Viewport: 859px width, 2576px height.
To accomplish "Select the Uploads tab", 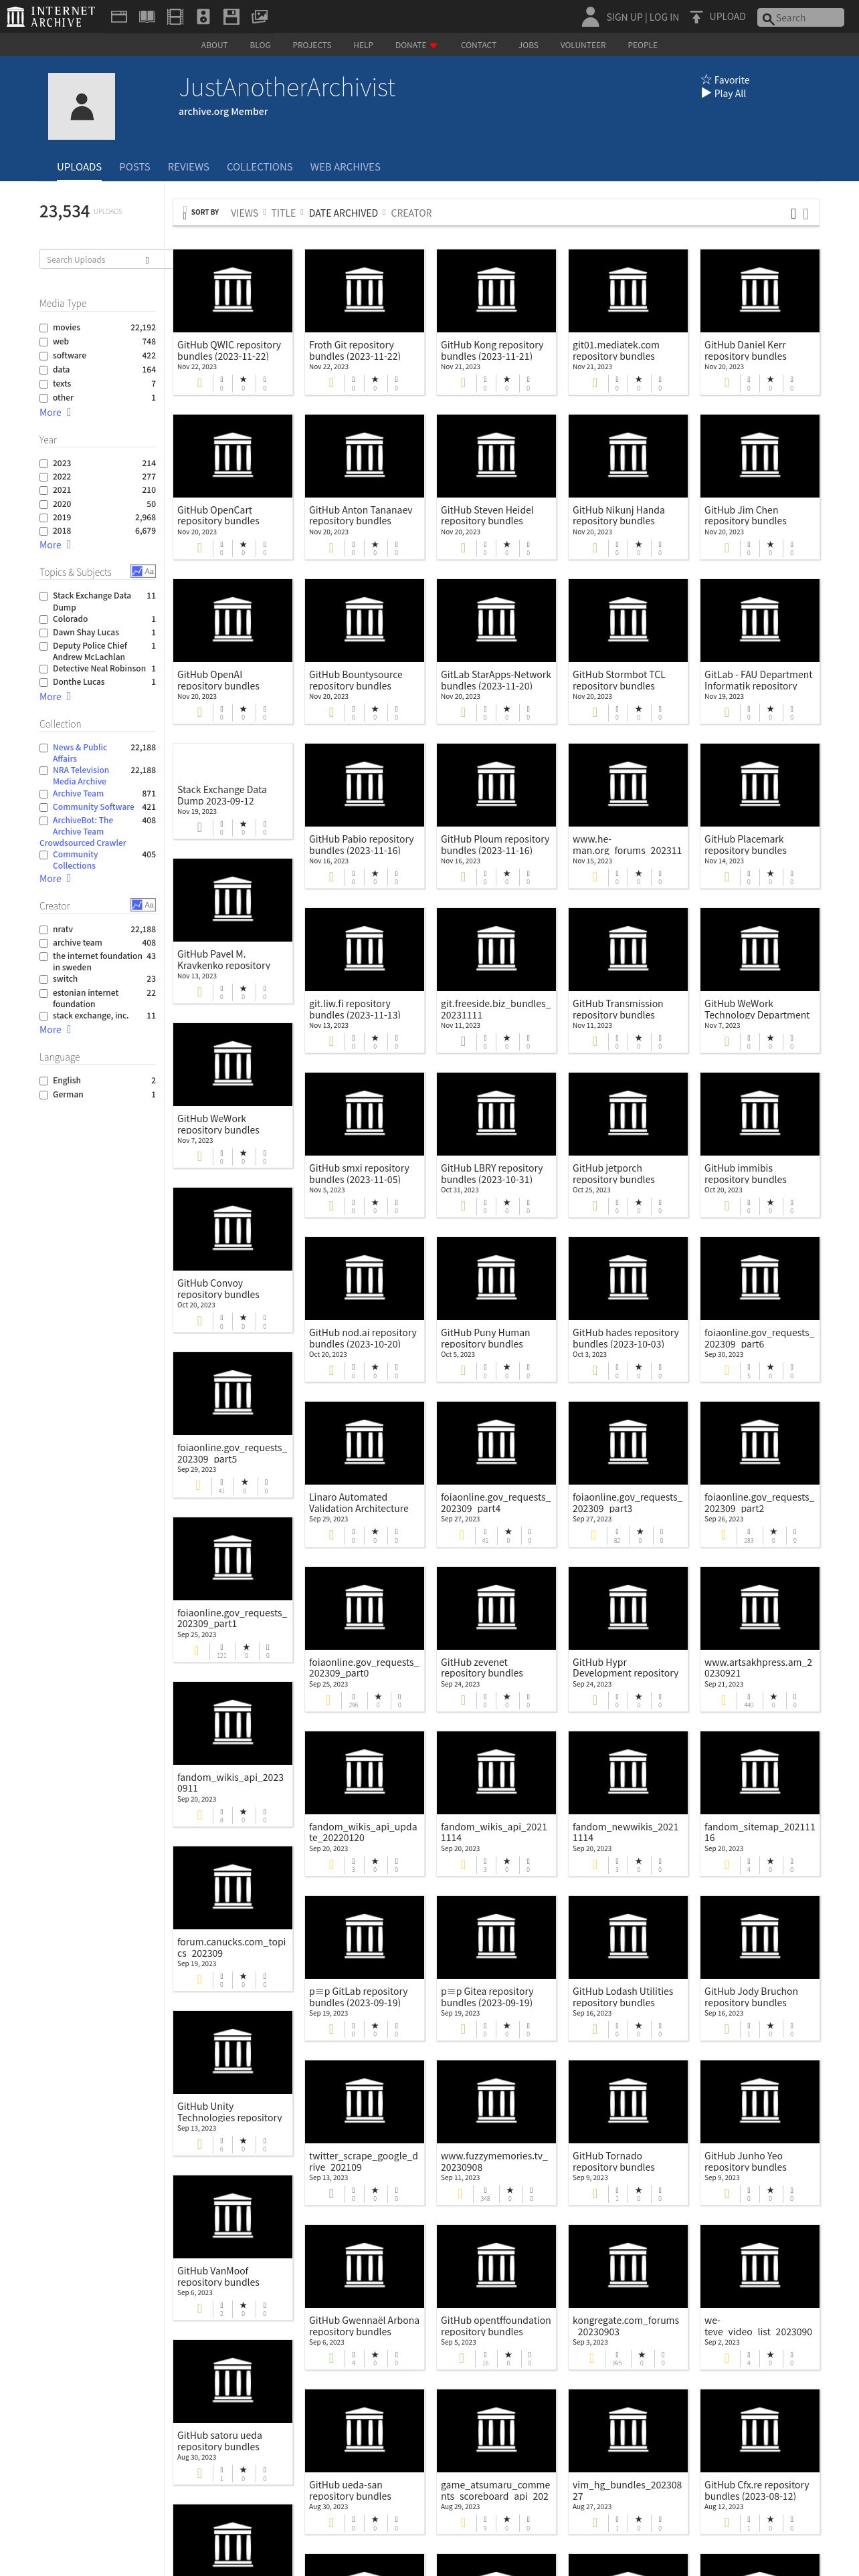I will tap(79, 167).
